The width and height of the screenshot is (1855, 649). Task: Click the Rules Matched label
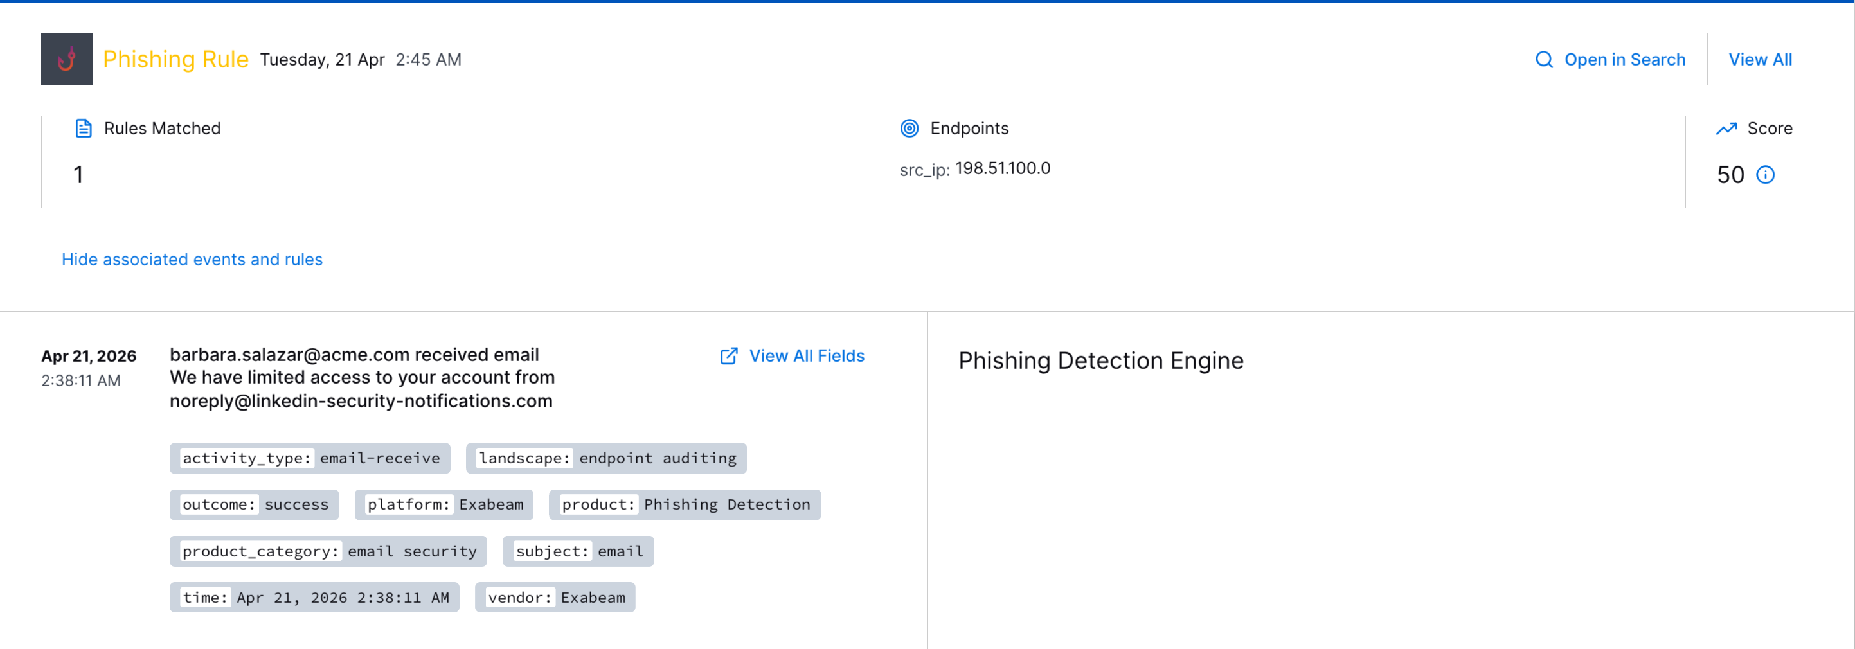[162, 129]
